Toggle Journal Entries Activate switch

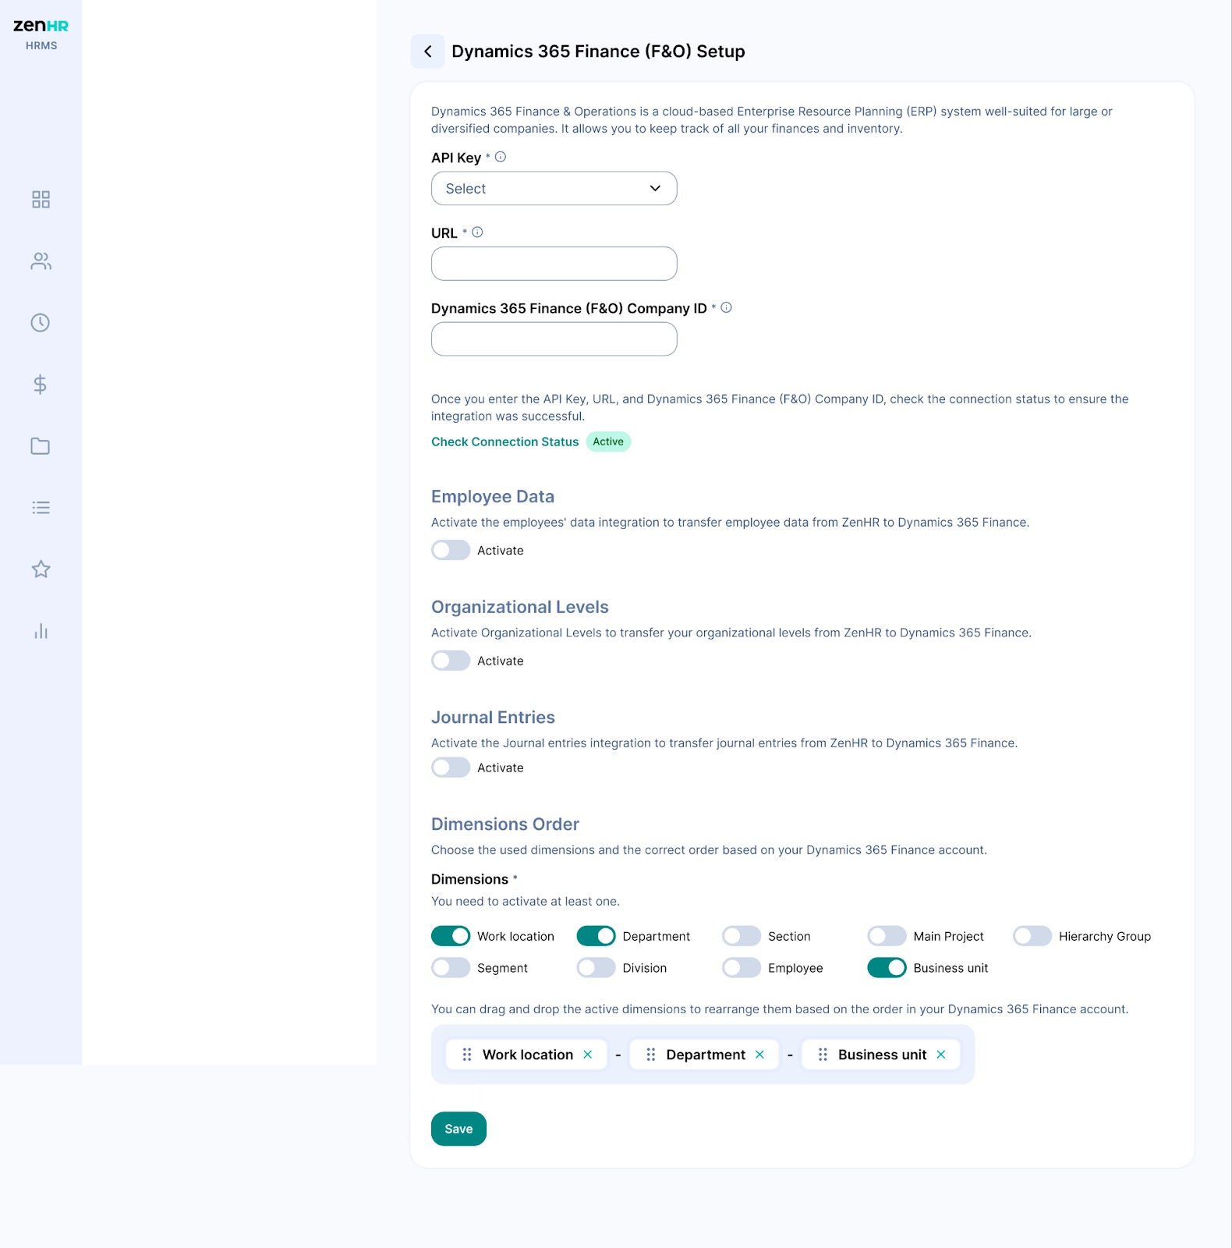(451, 768)
